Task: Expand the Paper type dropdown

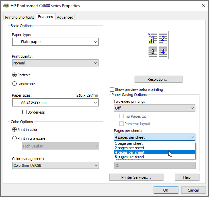Action: click(55, 42)
